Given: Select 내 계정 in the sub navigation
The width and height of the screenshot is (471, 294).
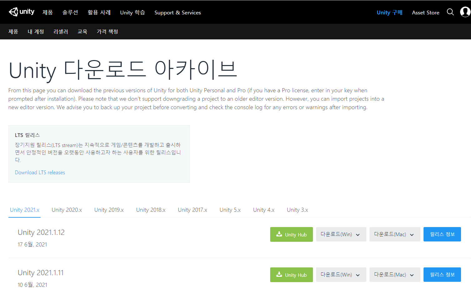Looking at the screenshot, I should pos(36,32).
